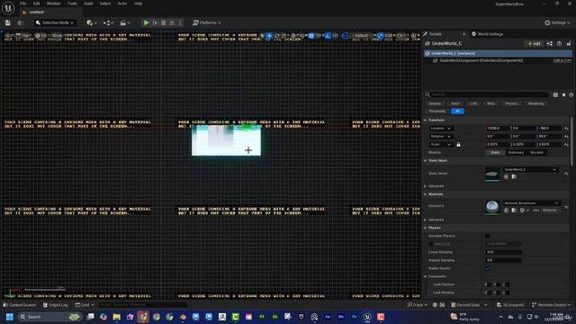Click the Windows Start button
The width and height of the screenshot is (576, 324).
click(10, 317)
